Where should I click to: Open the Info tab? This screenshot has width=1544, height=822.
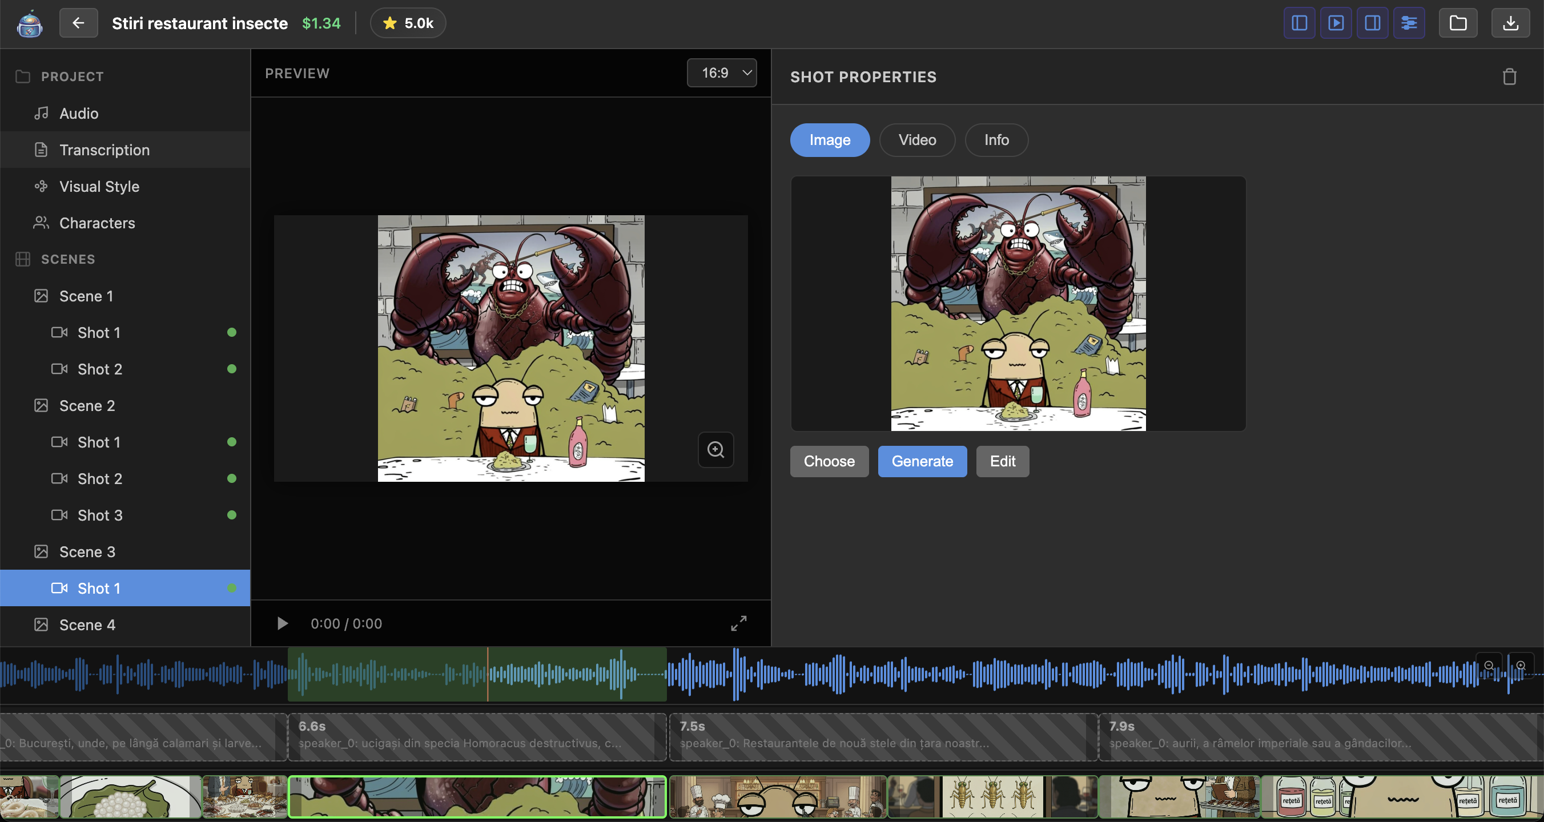(996, 140)
